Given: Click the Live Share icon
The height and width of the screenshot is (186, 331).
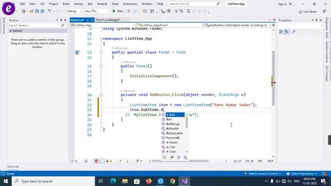Looking at the screenshot, I should click(300, 11).
